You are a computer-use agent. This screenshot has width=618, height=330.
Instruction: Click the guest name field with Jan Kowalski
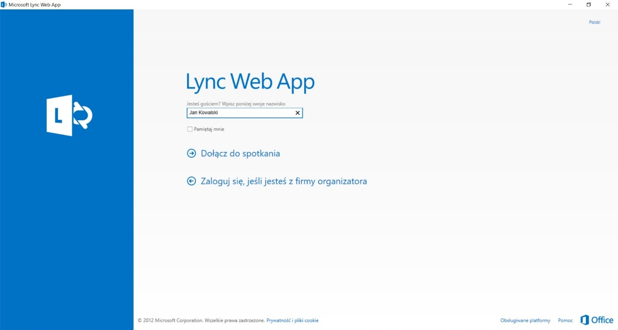[245, 113]
